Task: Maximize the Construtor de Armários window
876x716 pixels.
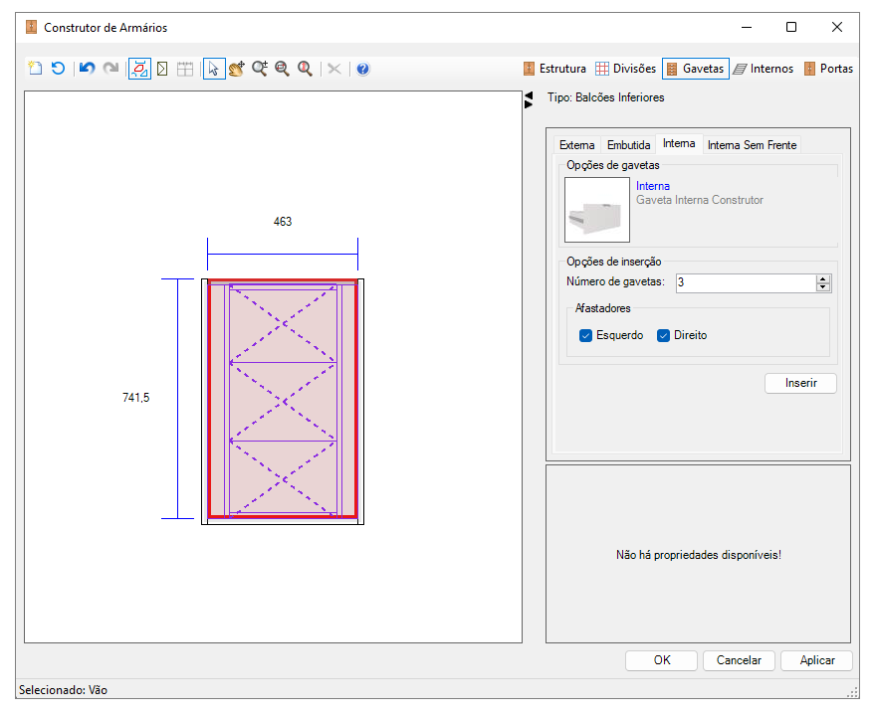Action: click(x=791, y=27)
